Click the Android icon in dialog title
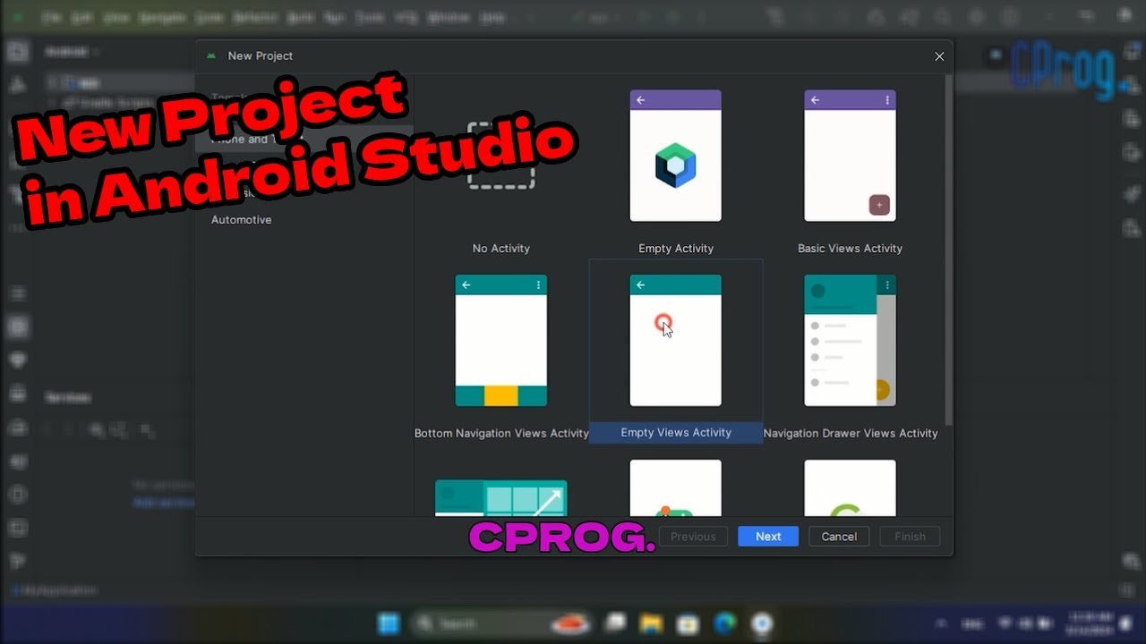The image size is (1146, 644). coord(211,55)
